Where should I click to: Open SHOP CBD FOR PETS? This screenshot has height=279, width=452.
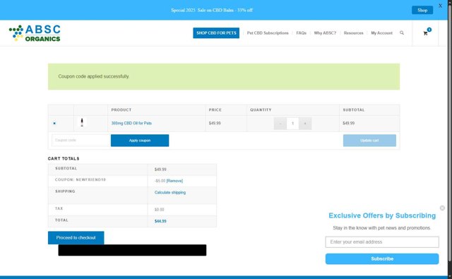[216, 33]
